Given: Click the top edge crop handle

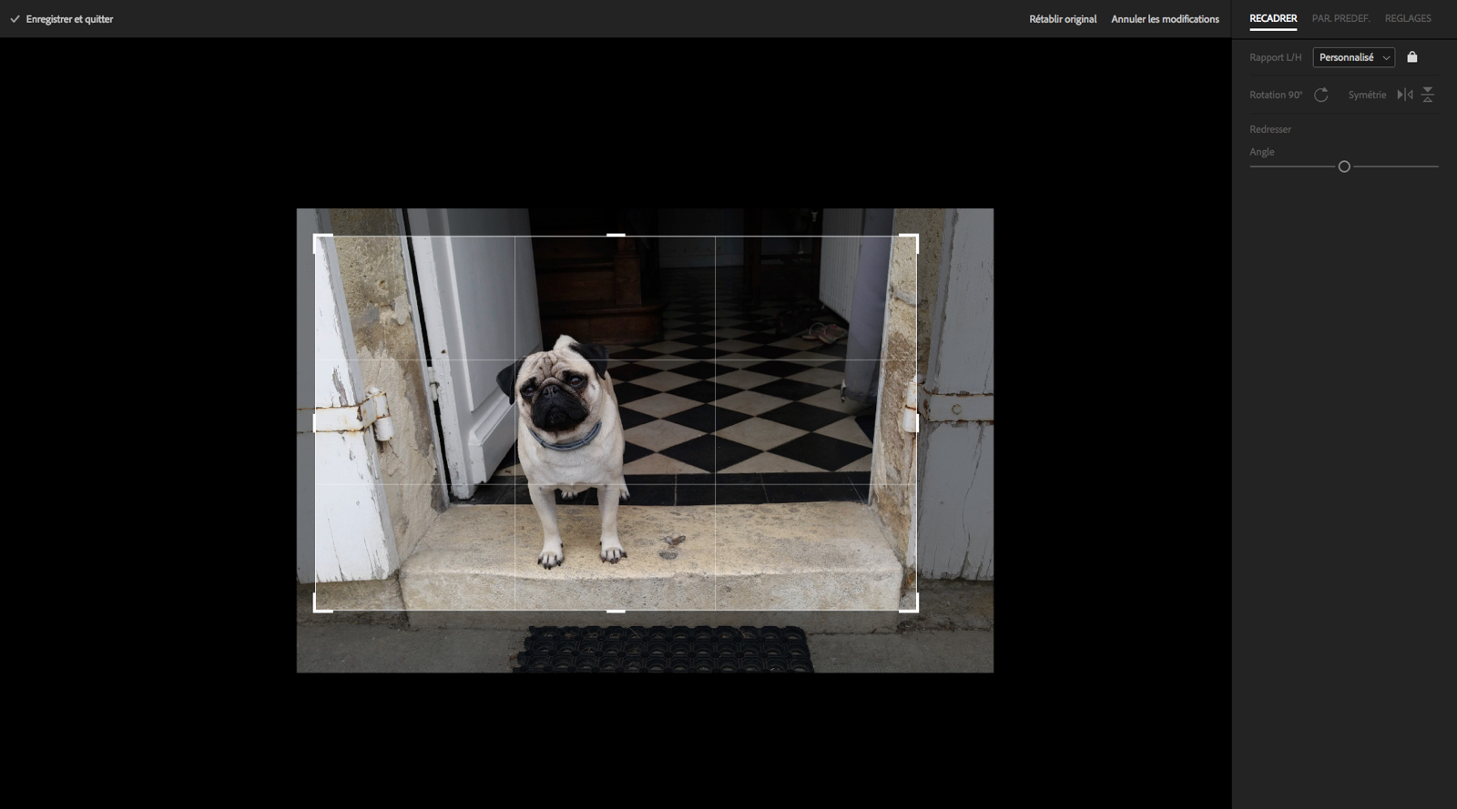Looking at the screenshot, I should [616, 235].
